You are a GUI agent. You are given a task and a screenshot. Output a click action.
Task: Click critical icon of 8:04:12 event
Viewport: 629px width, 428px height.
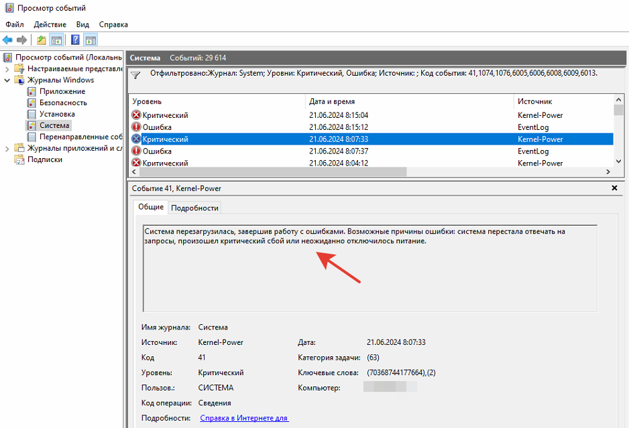136,163
